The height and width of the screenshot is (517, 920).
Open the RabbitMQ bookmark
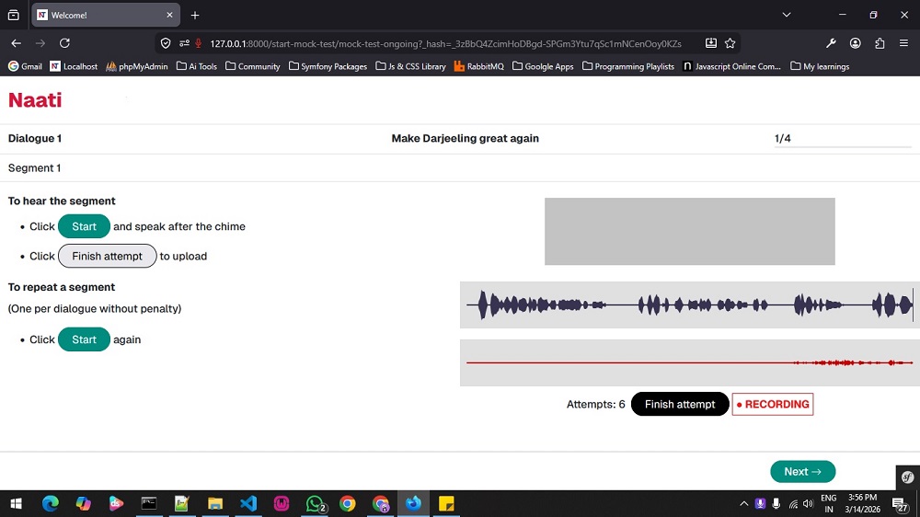click(478, 66)
